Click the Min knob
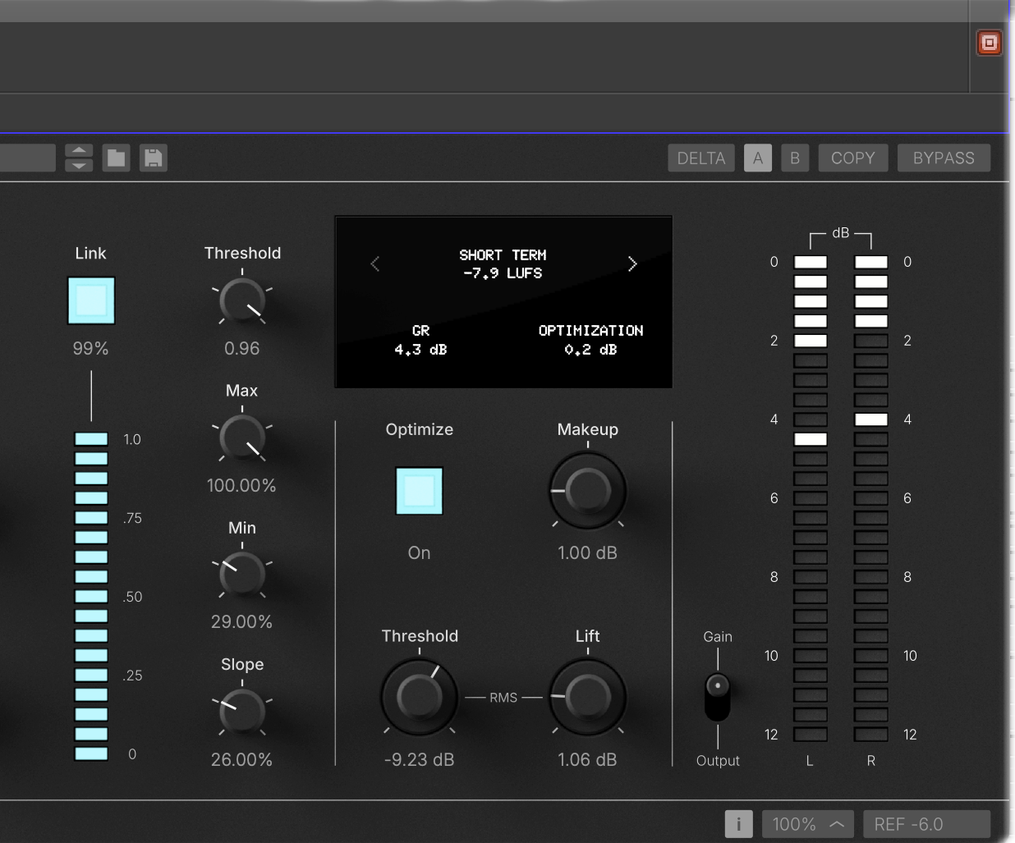The height and width of the screenshot is (843, 1015). [x=242, y=574]
